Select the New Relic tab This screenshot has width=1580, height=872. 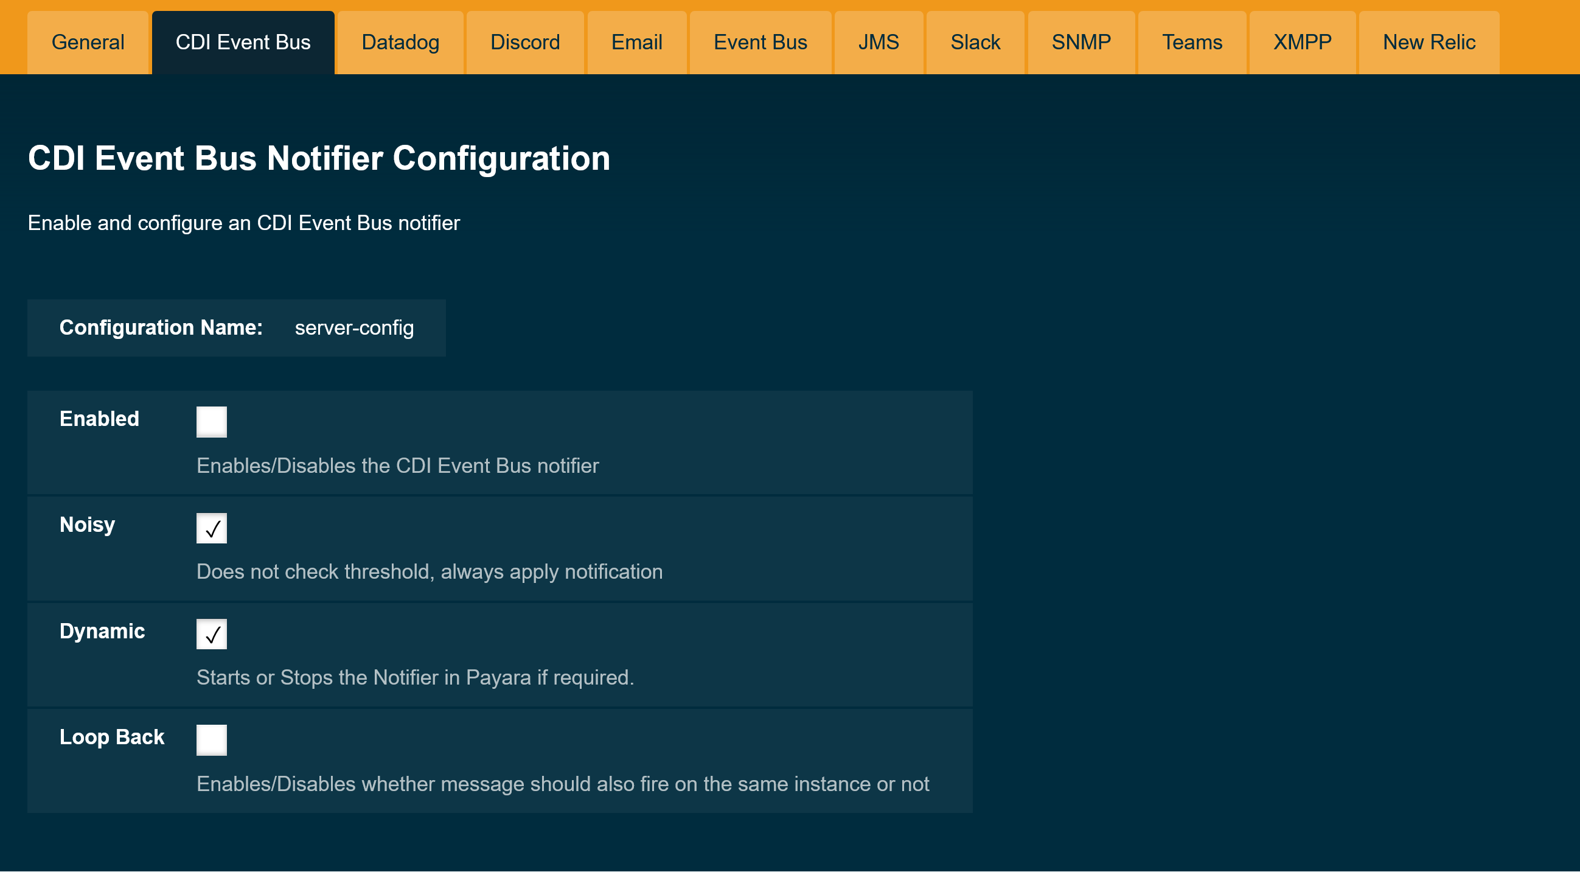pyautogui.click(x=1429, y=42)
